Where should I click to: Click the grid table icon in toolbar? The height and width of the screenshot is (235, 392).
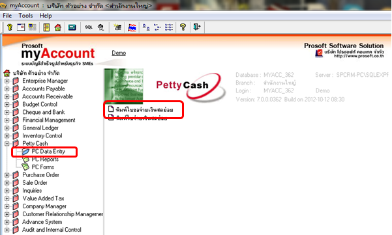117,27
